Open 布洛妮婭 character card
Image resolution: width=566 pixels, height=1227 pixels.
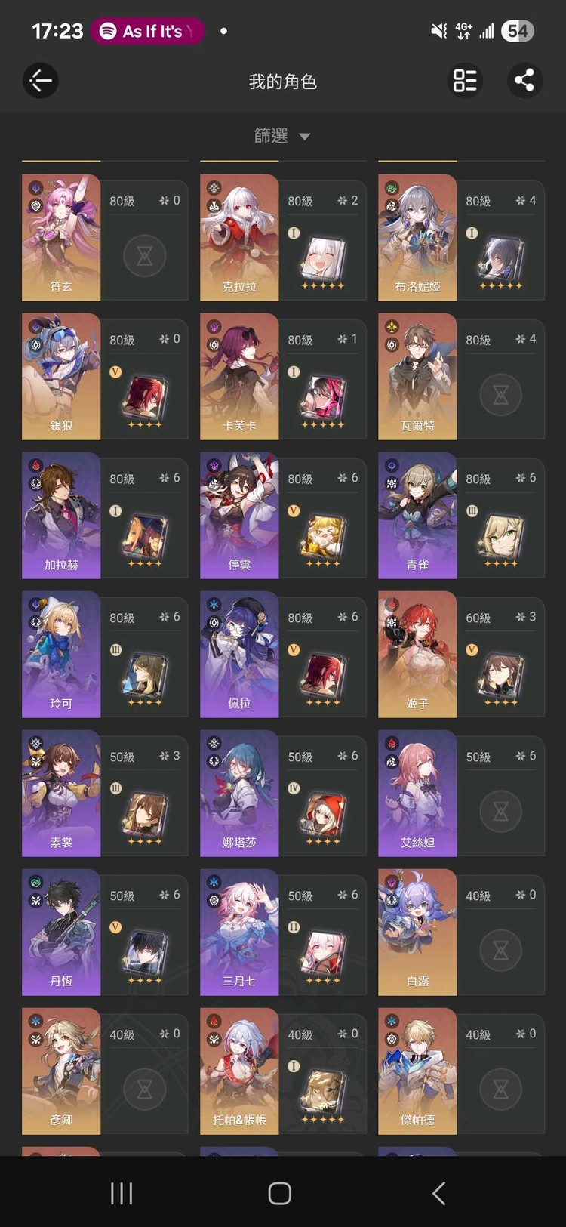[x=461, y=238]
